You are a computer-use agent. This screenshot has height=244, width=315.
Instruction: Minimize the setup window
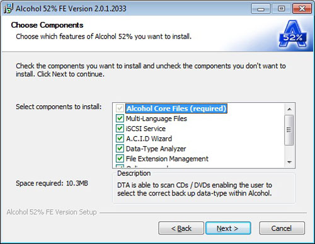pos(261,9)
